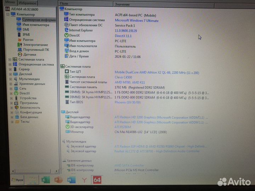Open the Clevo C4500 link
Screen dimensions: 255x191
tap(123, 77)
